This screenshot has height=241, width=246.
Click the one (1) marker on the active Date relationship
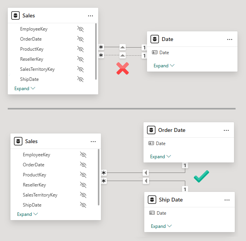(144, 47)
